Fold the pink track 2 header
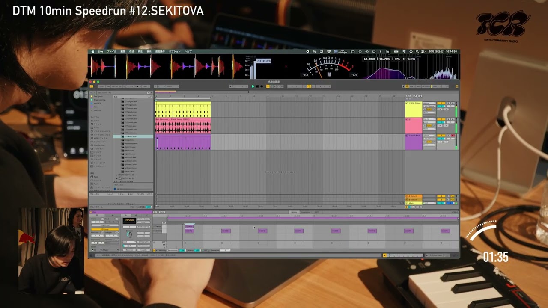The image size is (548, 308). click(407, 119)
